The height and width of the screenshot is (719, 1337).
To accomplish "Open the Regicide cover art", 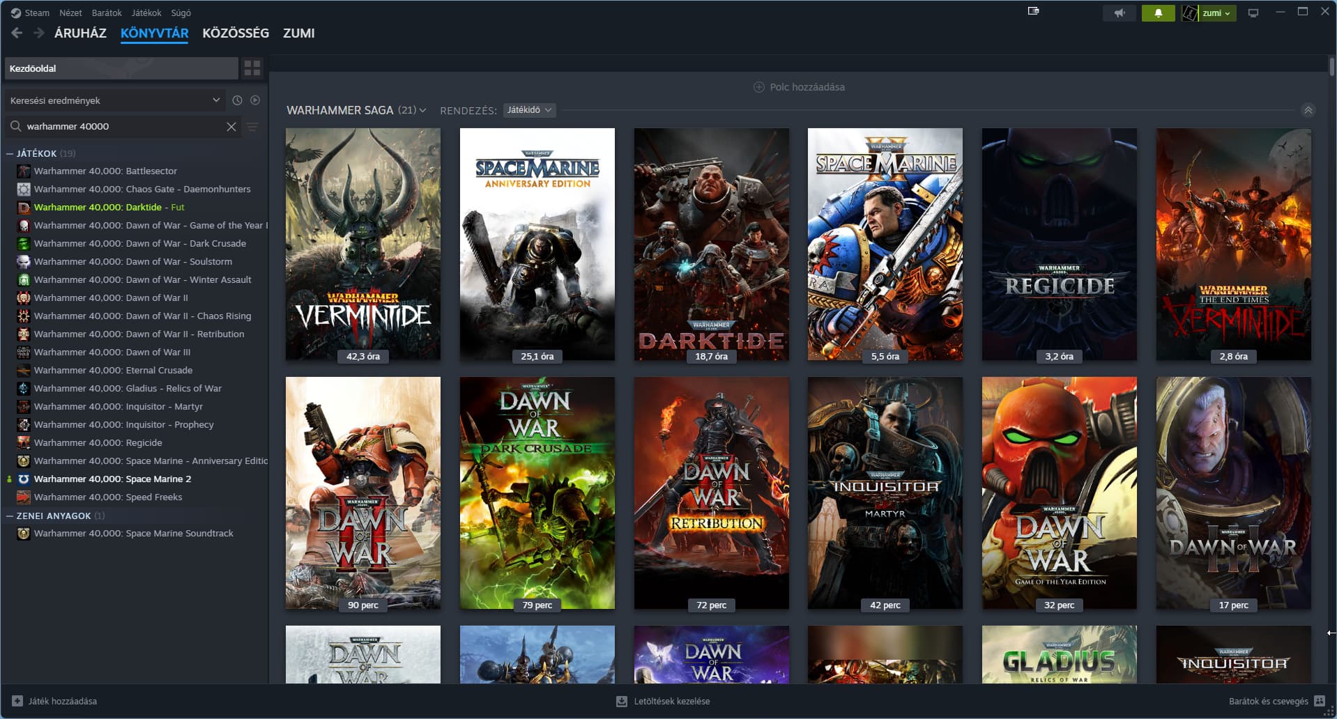I will [1060, 245].
